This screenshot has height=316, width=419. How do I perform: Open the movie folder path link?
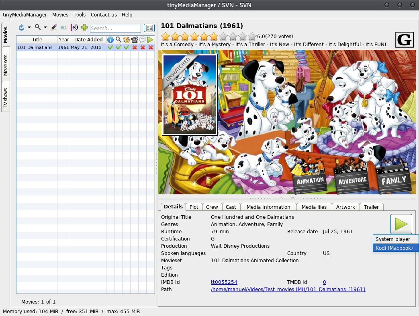coord(288,289)
